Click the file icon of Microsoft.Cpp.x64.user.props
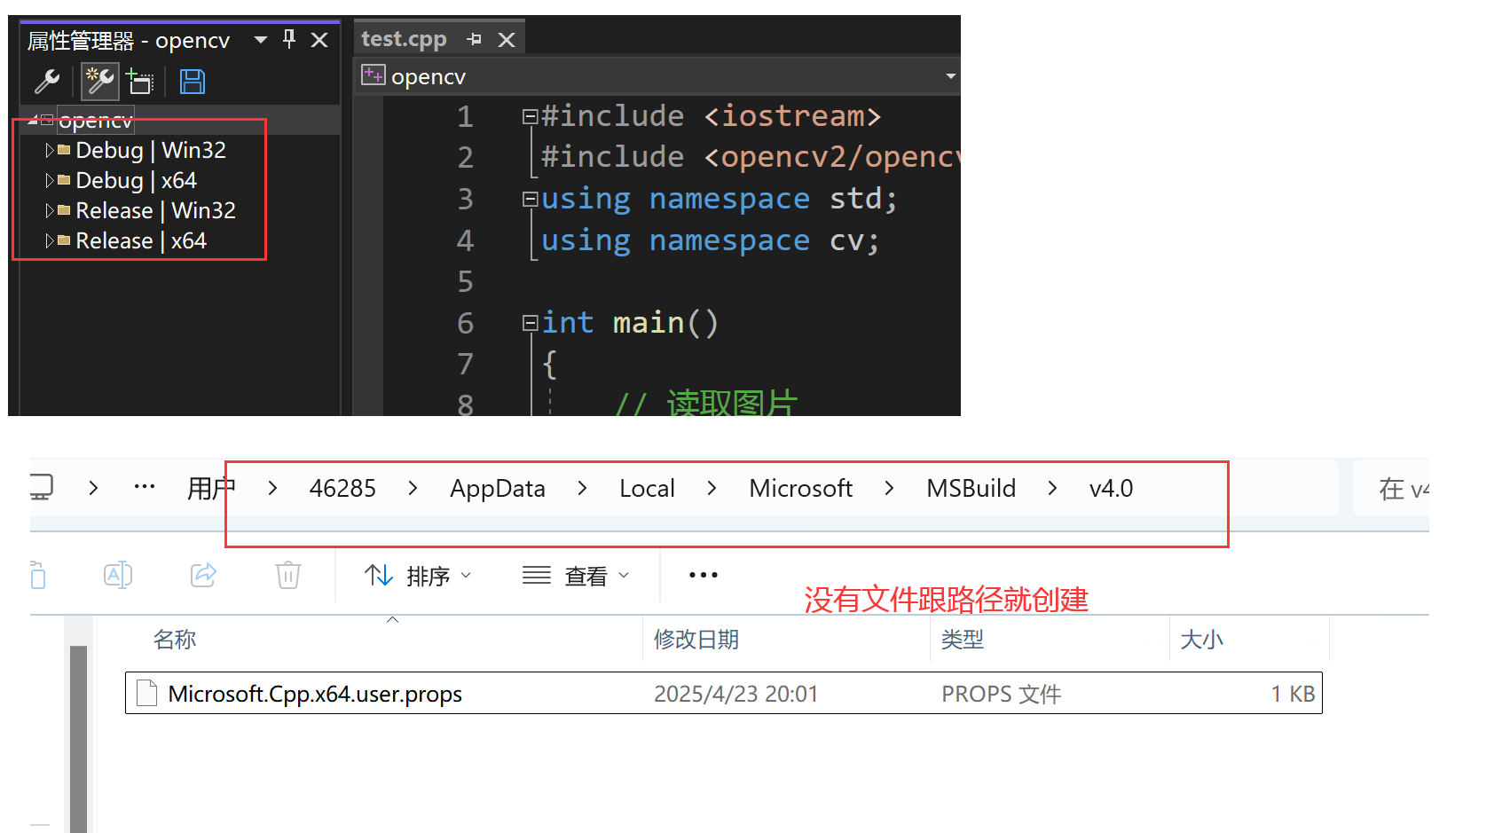1510x833 pixels. click(x=147, y=694)
